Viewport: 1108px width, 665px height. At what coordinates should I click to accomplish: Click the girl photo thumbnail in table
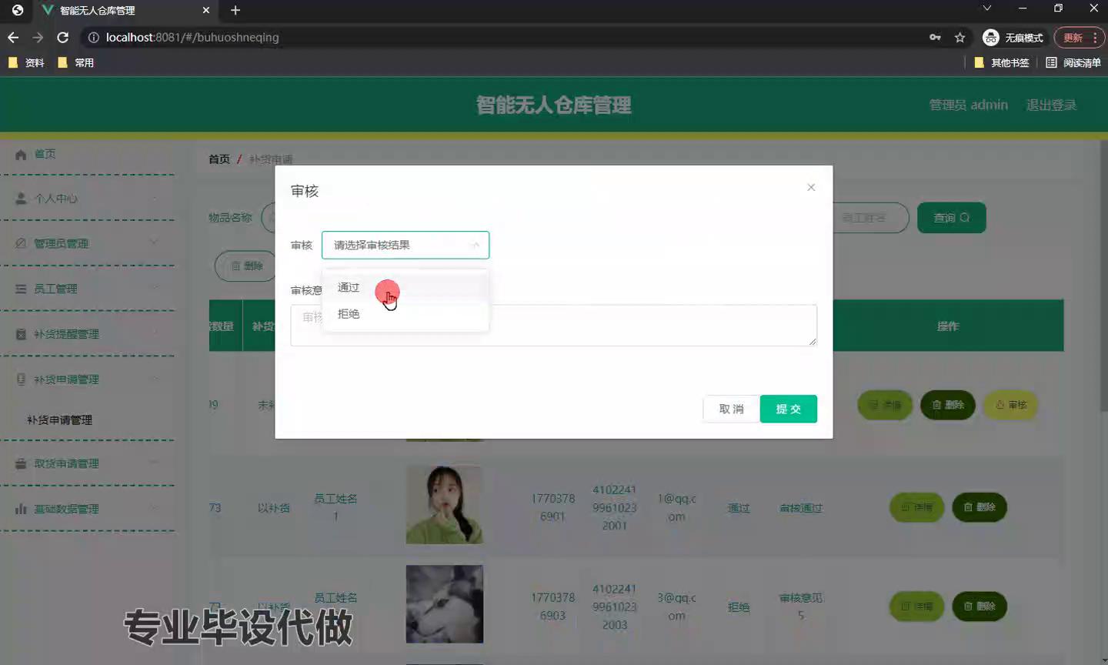[444, 505]
